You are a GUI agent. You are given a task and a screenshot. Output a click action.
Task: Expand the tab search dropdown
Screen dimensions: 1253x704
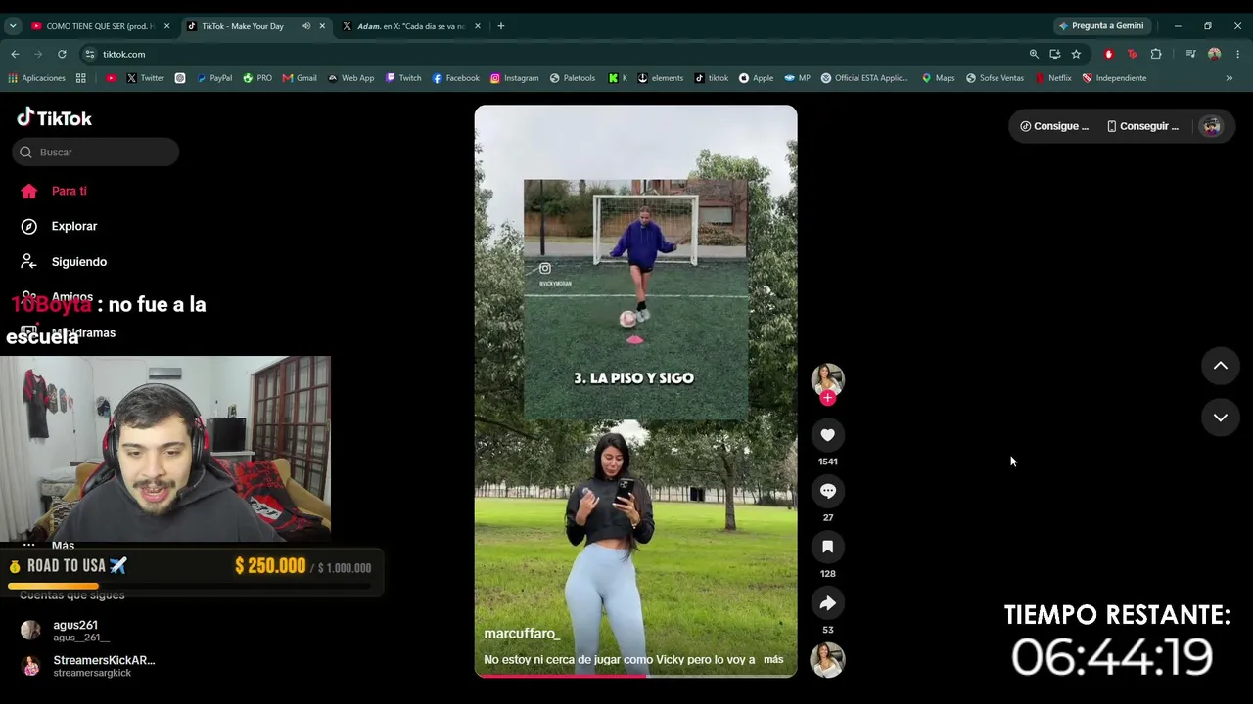pos(13,26)
